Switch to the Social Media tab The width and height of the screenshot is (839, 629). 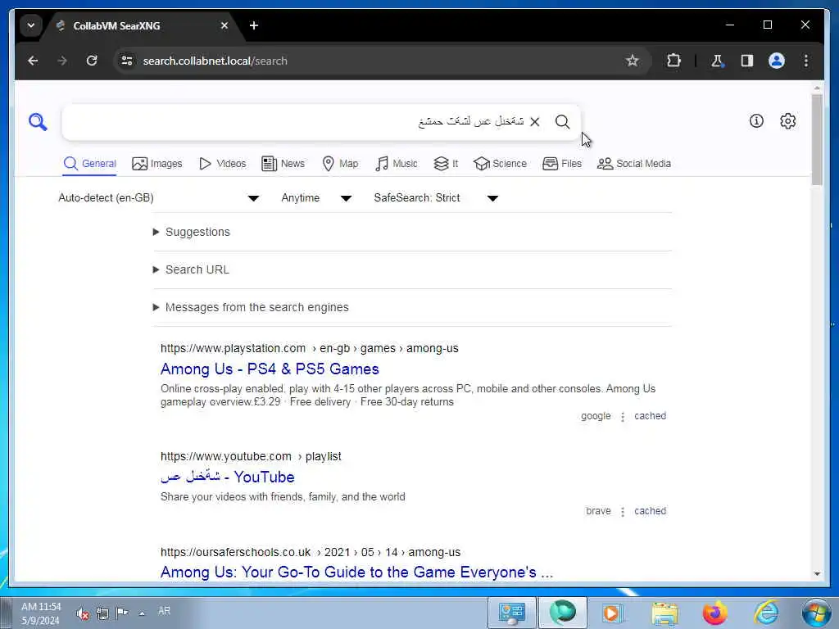634,164
